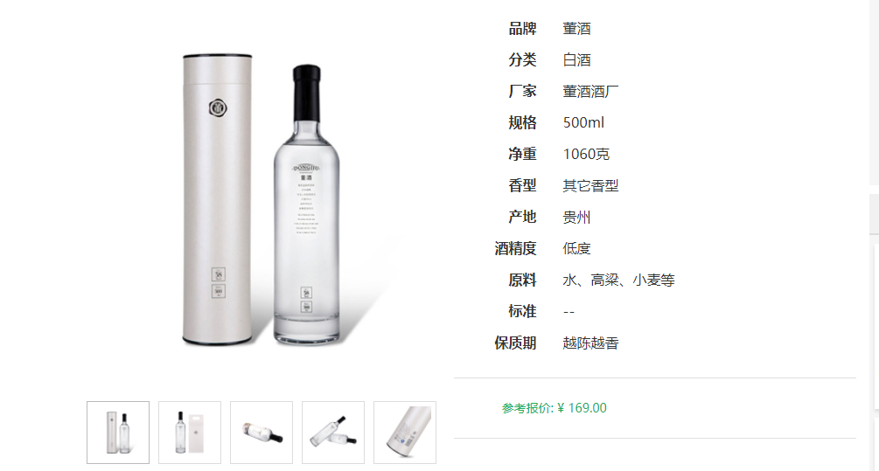The image size is (879, 471).
Task: Select the first thumbnail of bottle with tube
Action: tap(118, 433)
